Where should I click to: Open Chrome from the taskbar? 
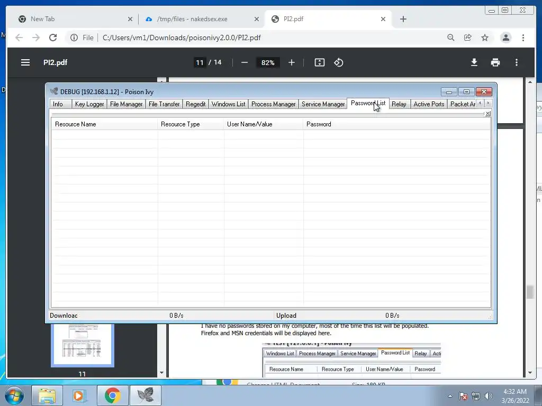pos(112,395)
